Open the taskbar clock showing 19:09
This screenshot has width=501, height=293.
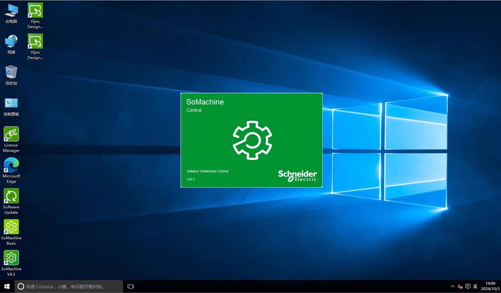coord(490,286)
